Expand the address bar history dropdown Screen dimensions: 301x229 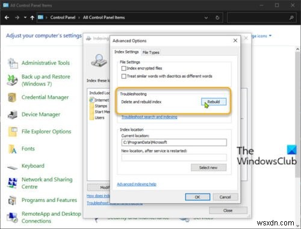[206, 17]
